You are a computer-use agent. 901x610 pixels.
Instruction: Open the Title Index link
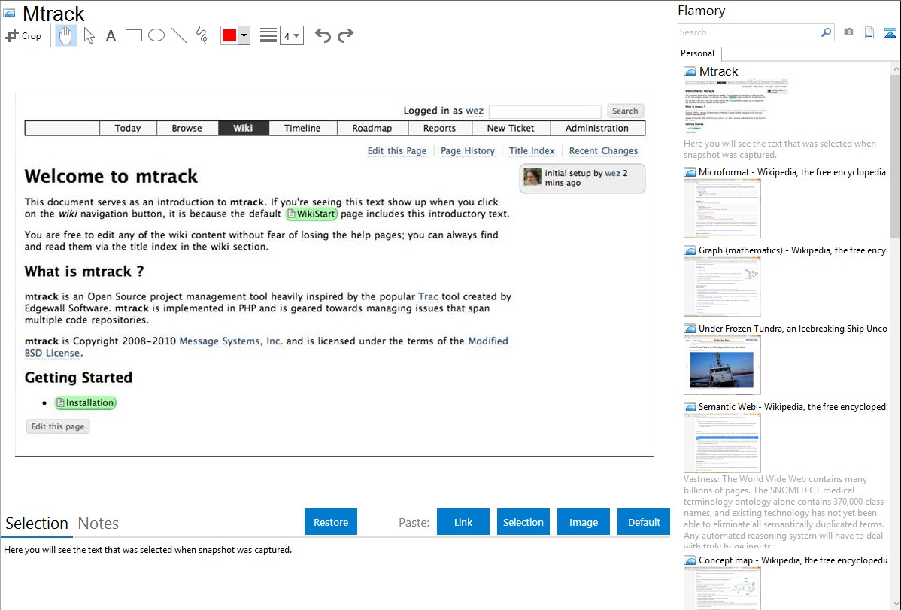tap(532, 151)
